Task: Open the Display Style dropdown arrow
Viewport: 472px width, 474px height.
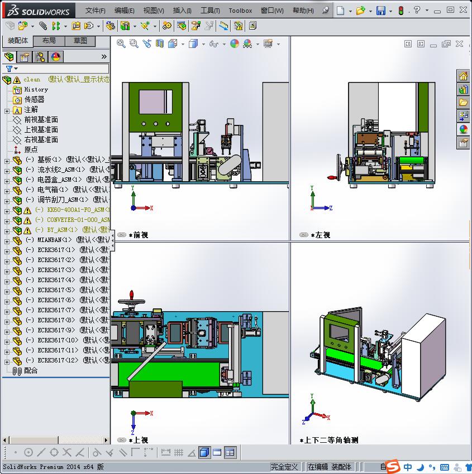Action: click(x=203, y=44)
